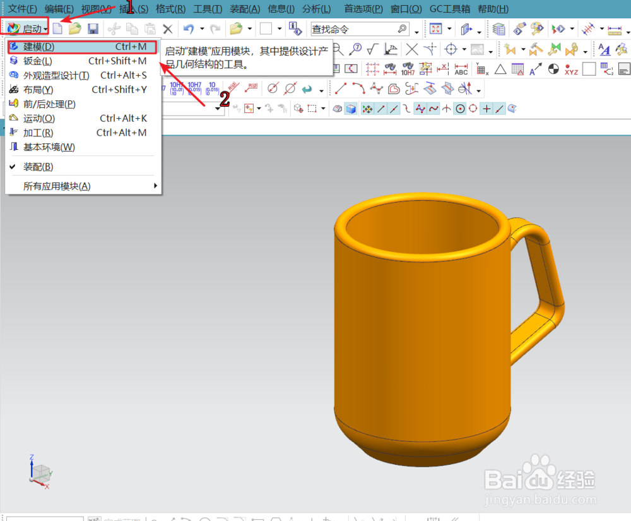The height and width of the screenshot is (521, 631).
Task: Click the XYZ view triad
Action: click(x=40, y=472)
